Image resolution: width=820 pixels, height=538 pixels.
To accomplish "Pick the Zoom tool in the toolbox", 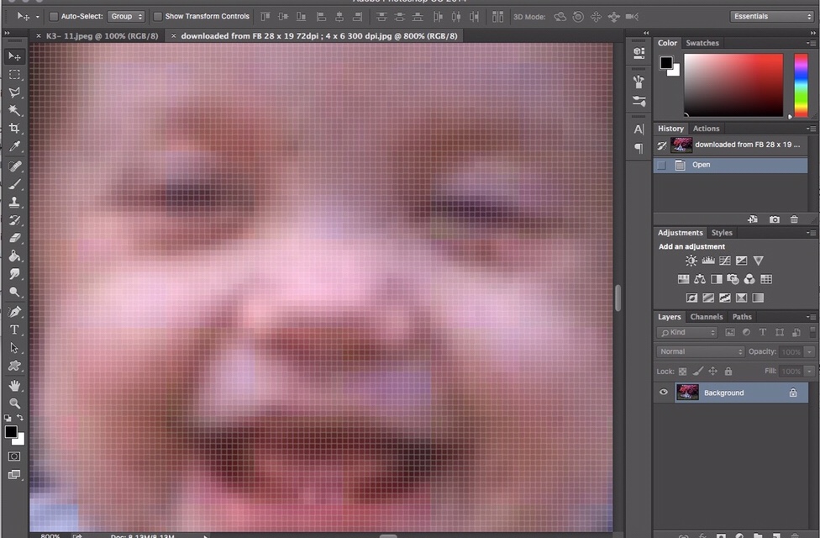I will 14,403.
